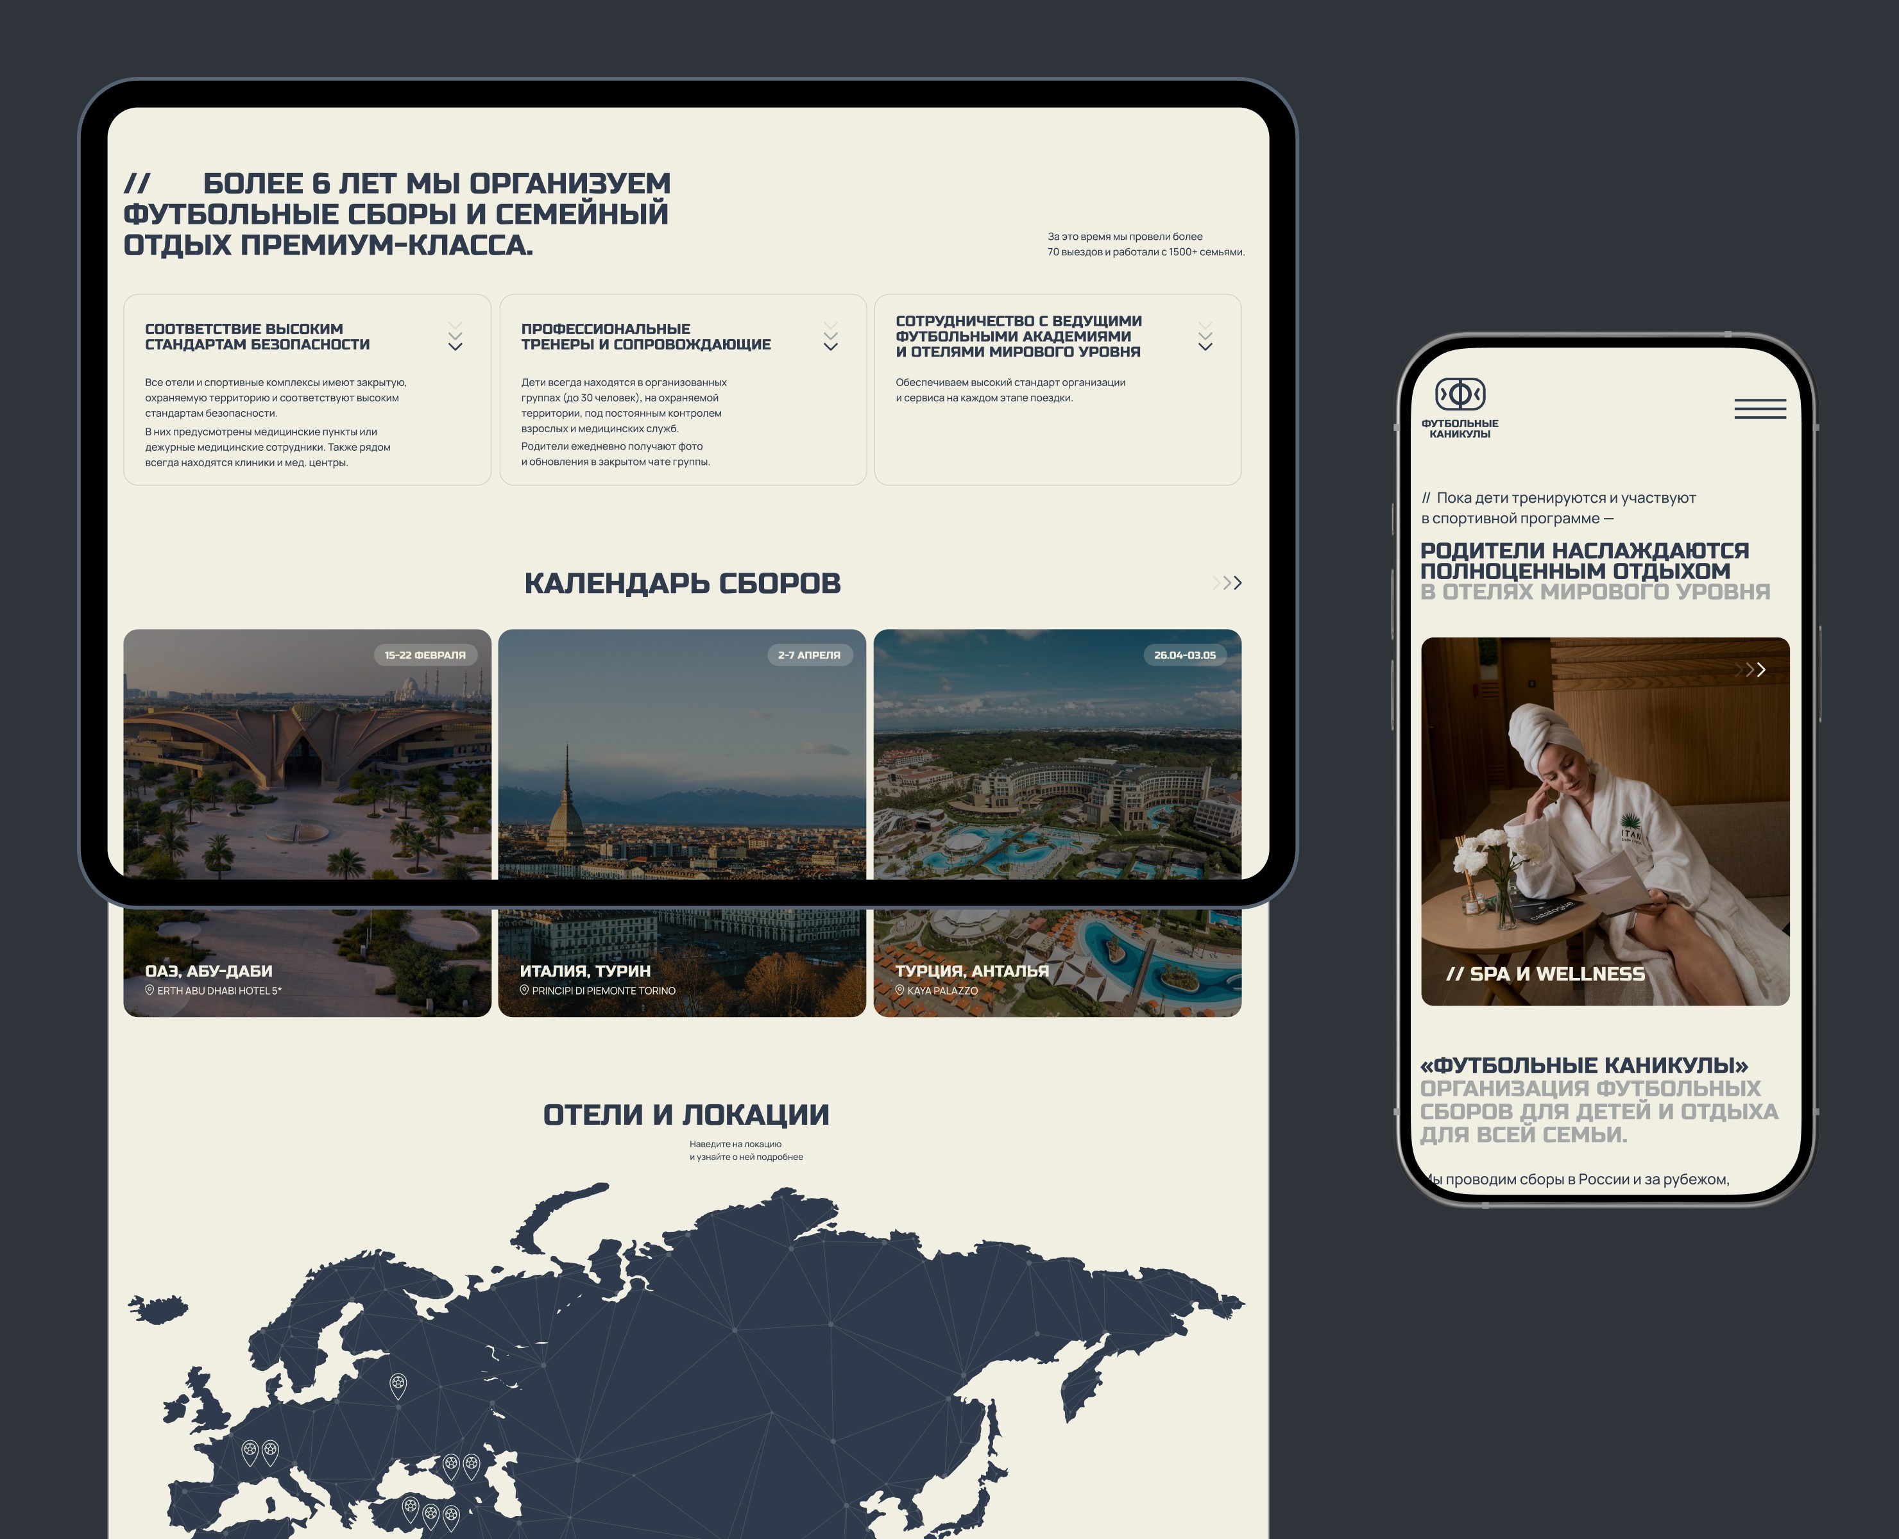Image resolution: width=1899 pixels, height=1539 pixels.
Task: Click the '2-7 апреля' date badge
Action: [809, 655]
